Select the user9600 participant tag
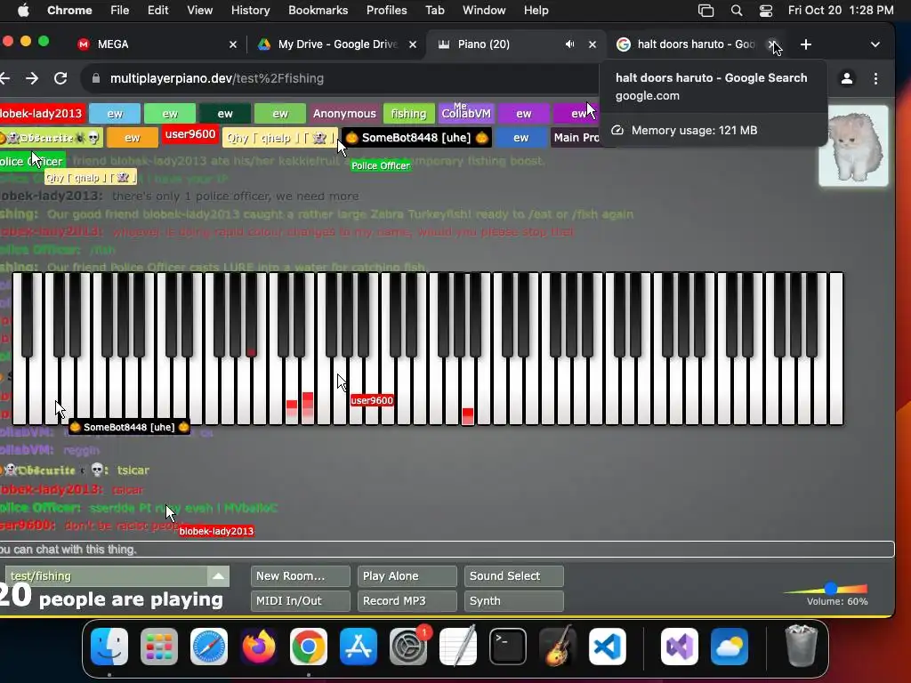Image resolution: width=911 pixels, height=683 pixels. pos(190,134)
